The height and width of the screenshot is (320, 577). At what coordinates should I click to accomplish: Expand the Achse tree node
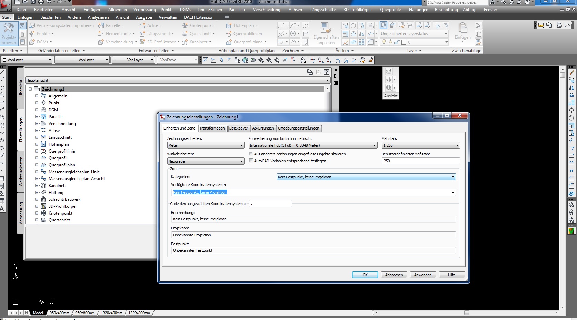tap(37, 130)
